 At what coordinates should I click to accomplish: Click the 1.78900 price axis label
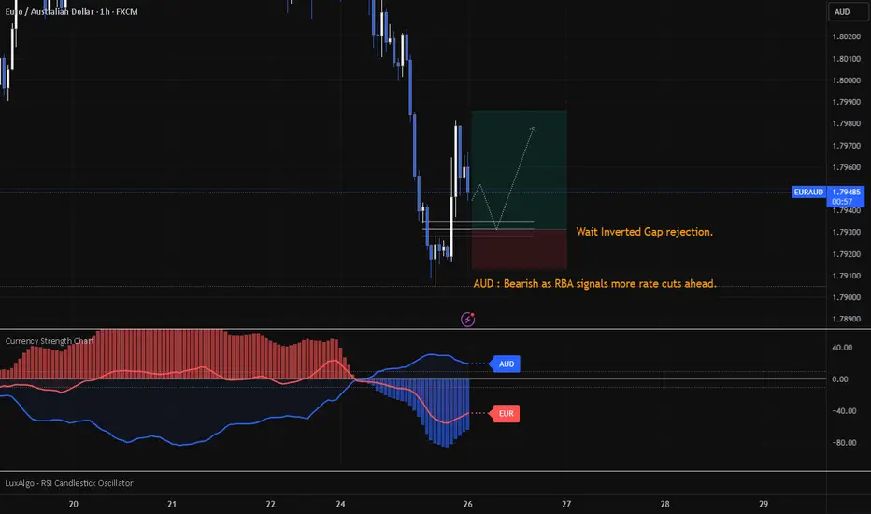[x=846, y=319]
